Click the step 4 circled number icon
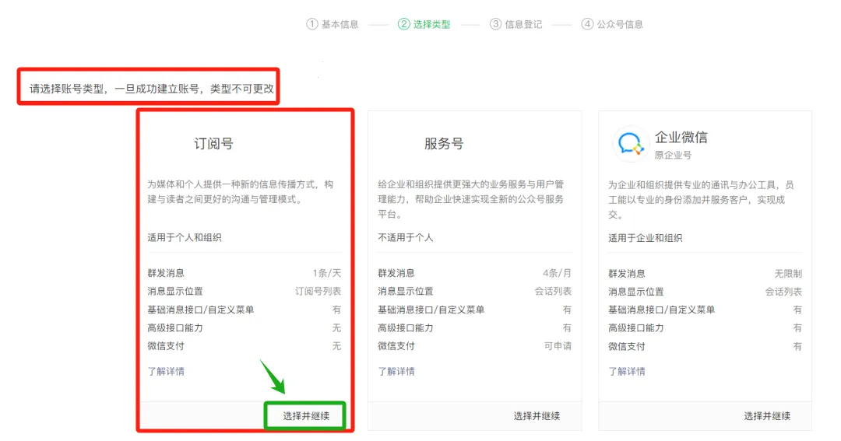 coord(587,24)
